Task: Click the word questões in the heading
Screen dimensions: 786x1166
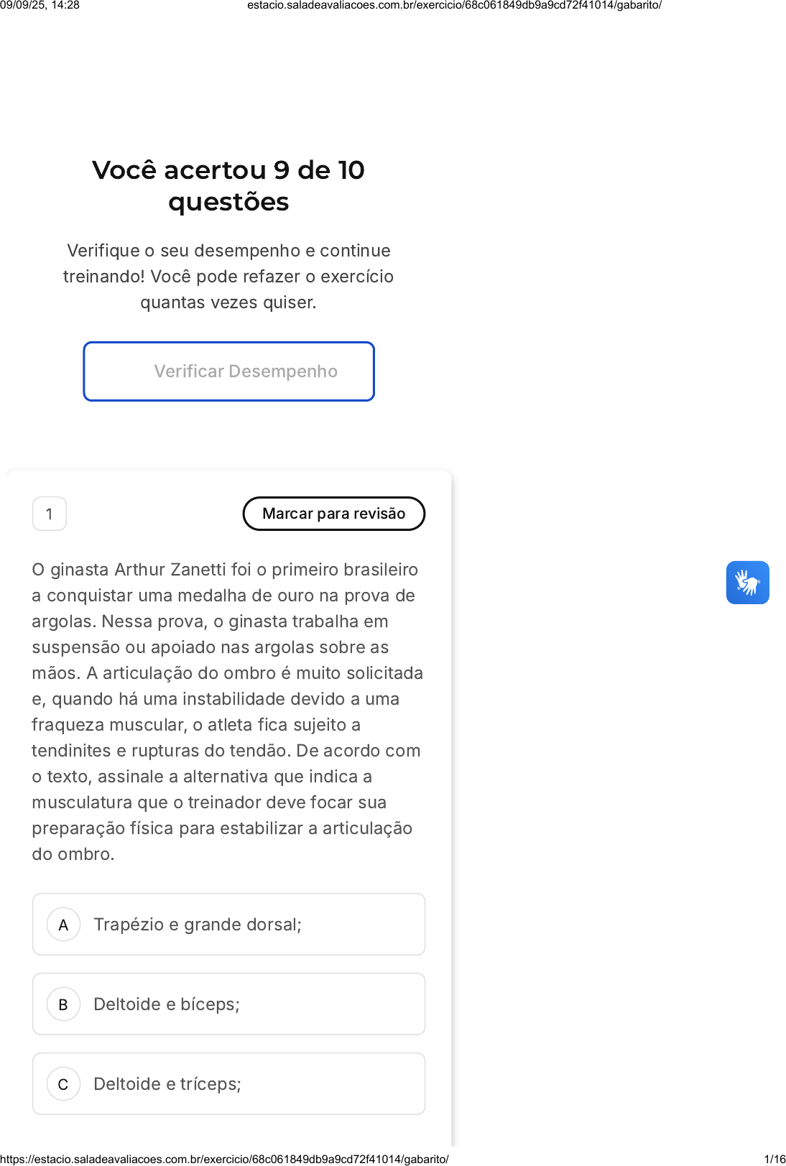Action: click(228, 203)
